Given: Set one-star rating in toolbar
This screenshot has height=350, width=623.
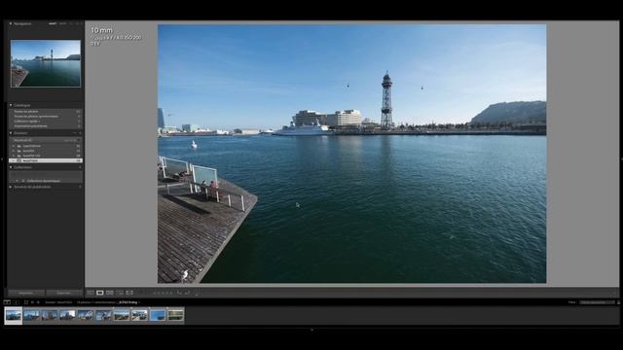Looking at the screenshot, I should pos(155,293).
